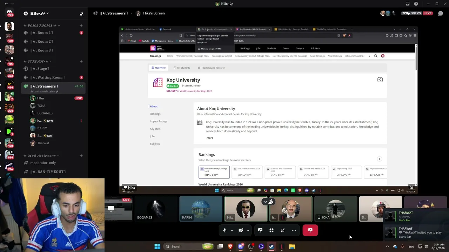The width and height of the screenshot is (449, 252).
Task: Open Hilo server name dropdown
Action: click(39, 13)
